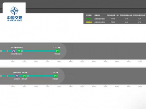Click the 54.5 cell in the second row

(x=126, y=22)
